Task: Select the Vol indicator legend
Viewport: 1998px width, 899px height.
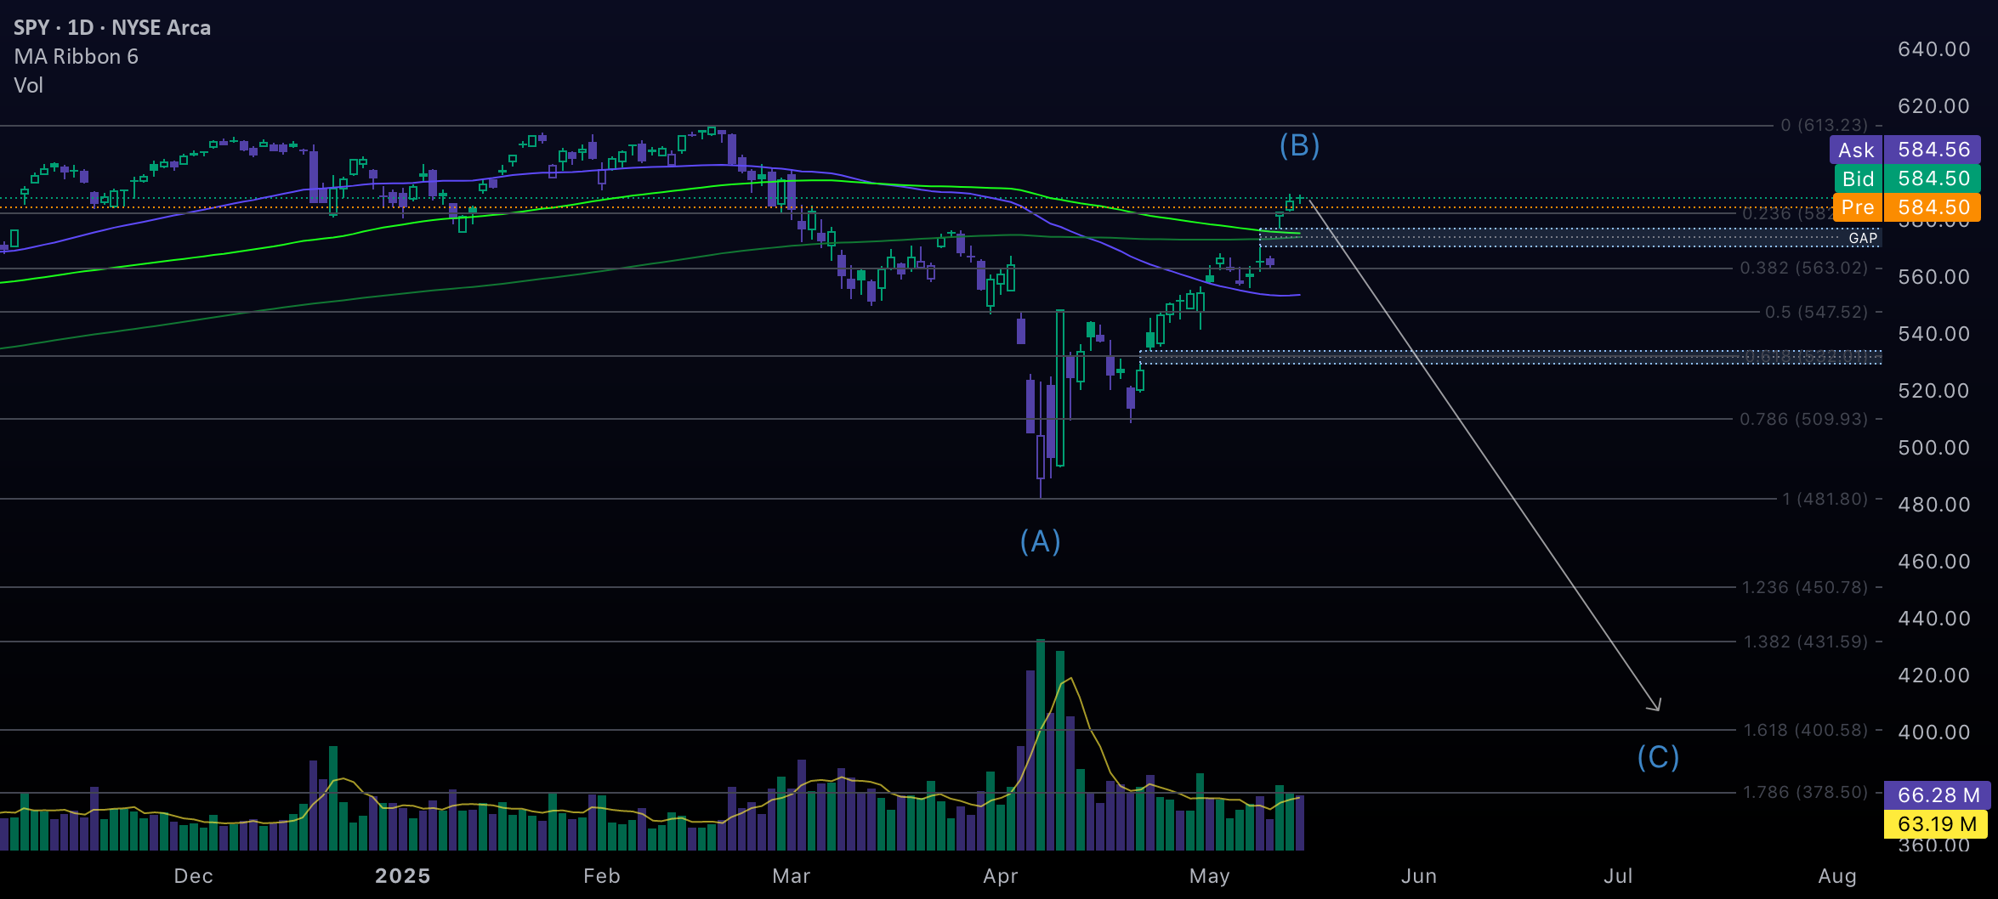Action: pyautogui.click(x=29, y=86)
